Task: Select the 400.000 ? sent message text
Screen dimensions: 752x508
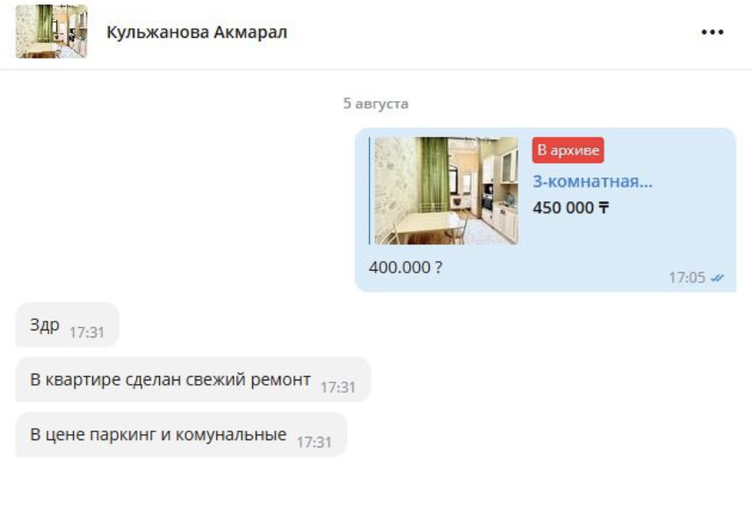Action: click(x=405, y=268)
